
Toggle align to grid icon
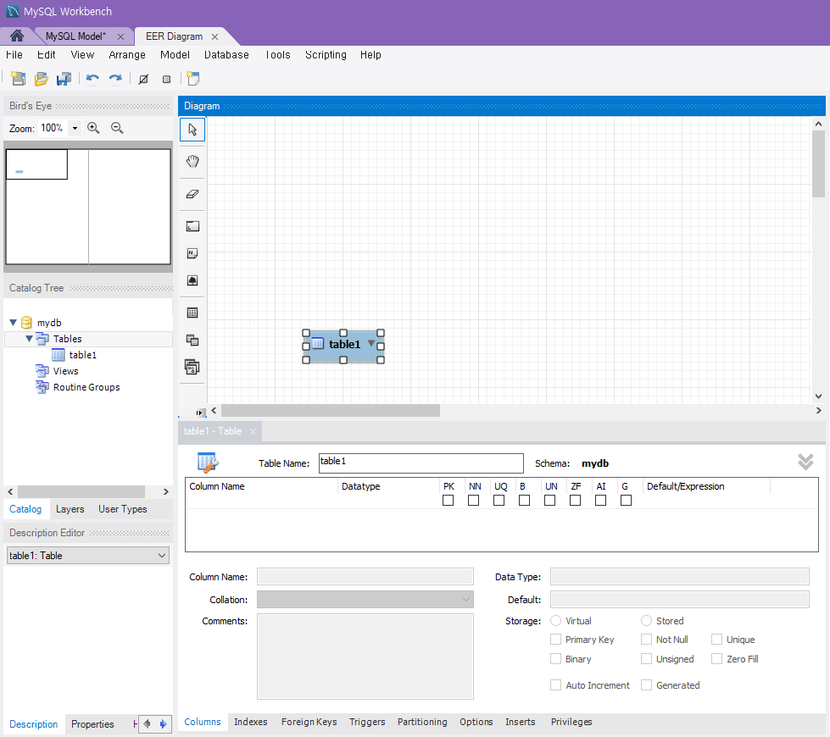(166, 80)
